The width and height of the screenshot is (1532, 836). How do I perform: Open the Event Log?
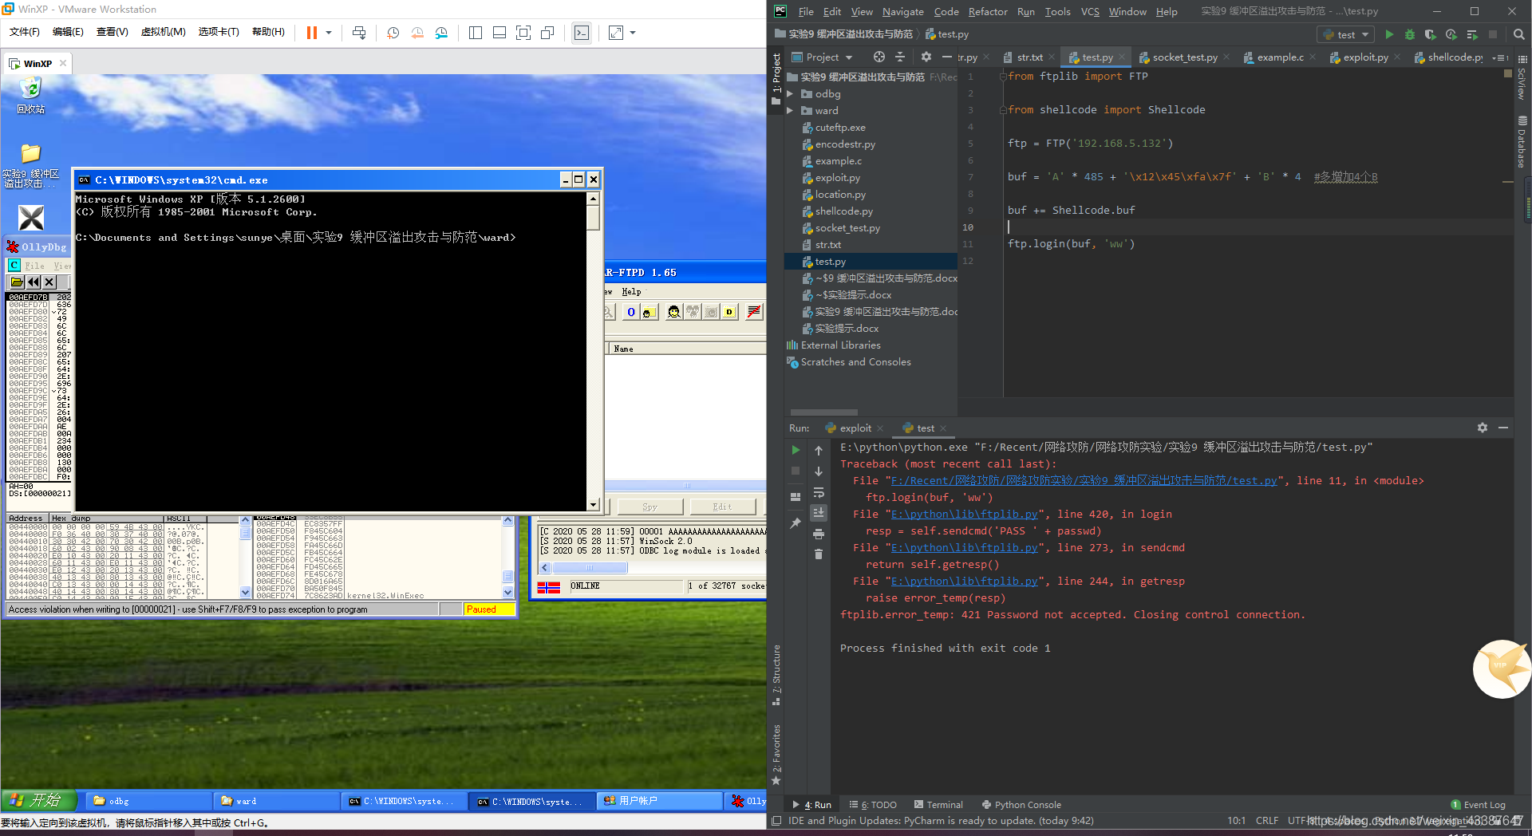coord(1478,805)
